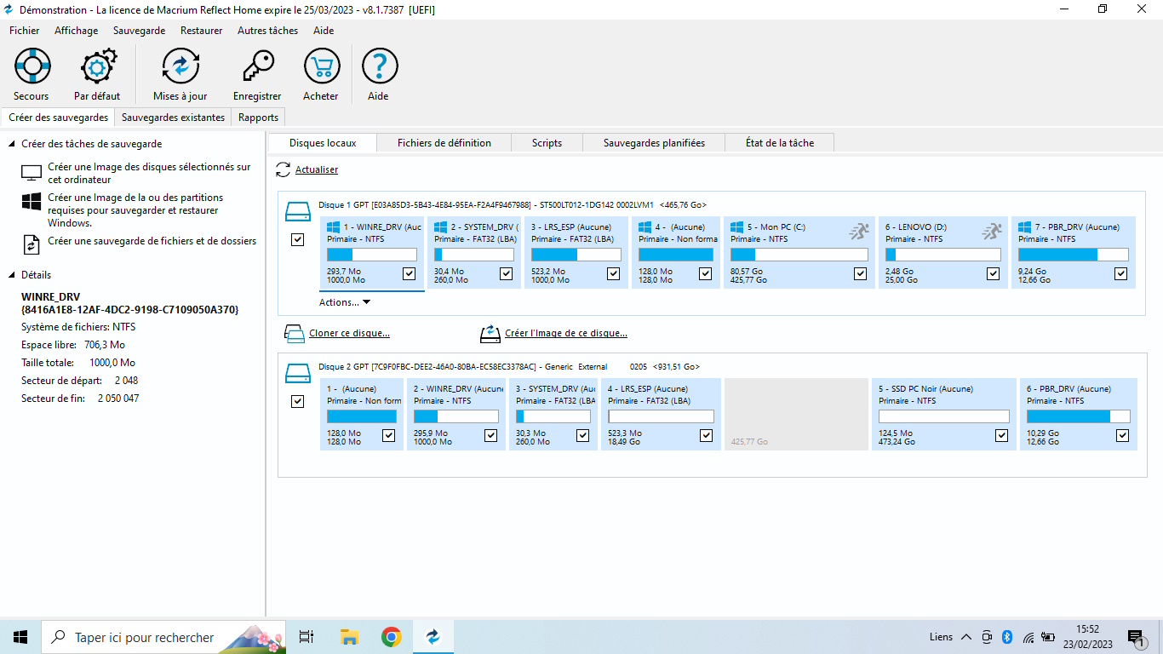This screenshot has height=654, width=1163.
Task: Select the grey 425,77 Go unallocated space block
Action: [795, 414]
